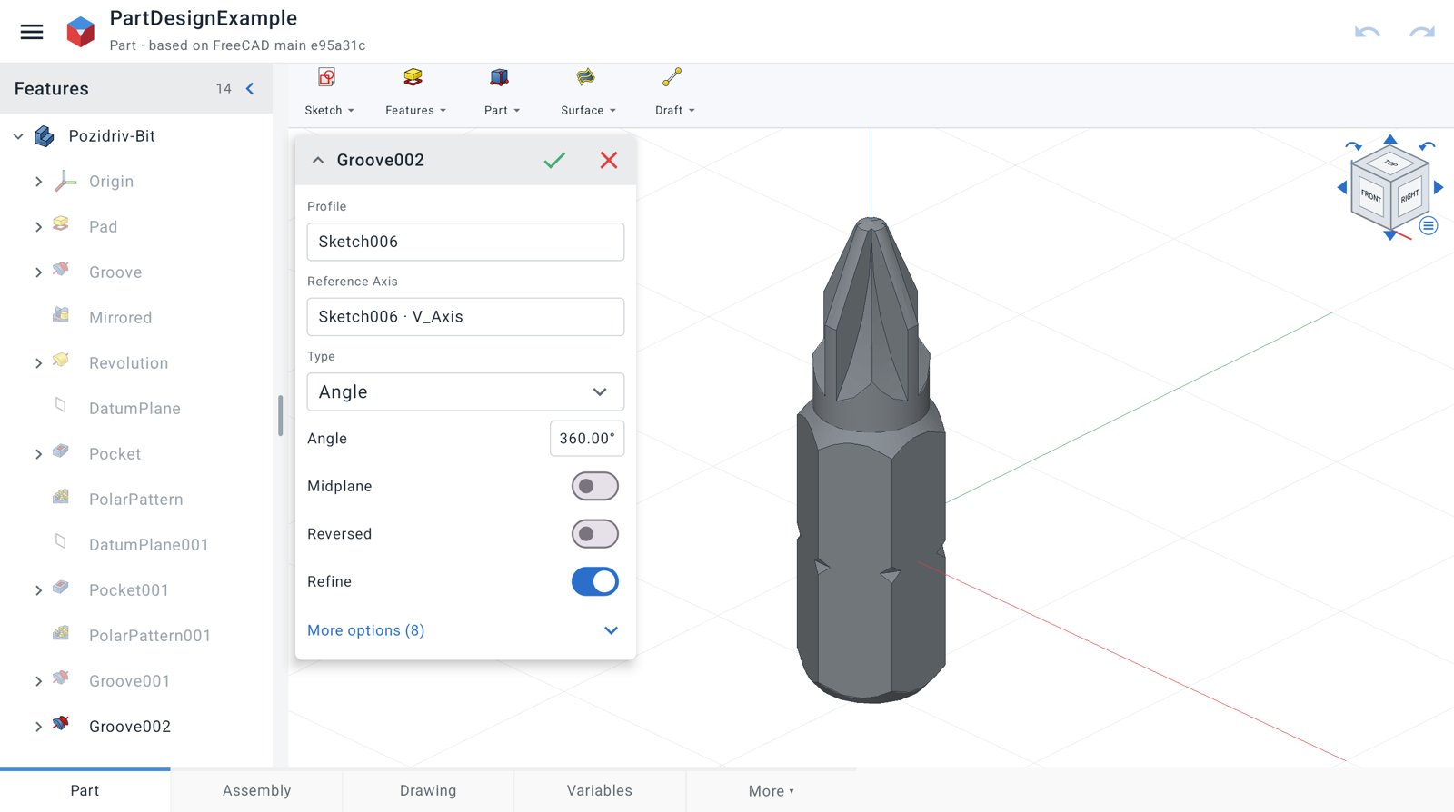This screenshot has height=812, width=1454.
Task: Open the Type dropdown set to Angle
Action: pyautogui.click(x=465, y=391)
